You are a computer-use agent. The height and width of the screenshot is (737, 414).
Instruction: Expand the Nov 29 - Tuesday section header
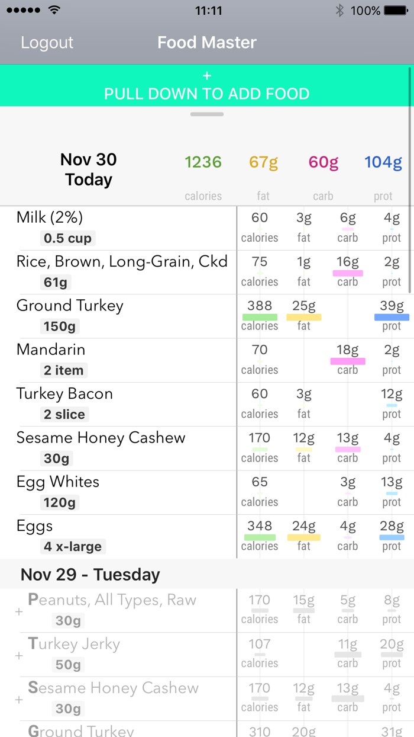[x=89, y=574]
